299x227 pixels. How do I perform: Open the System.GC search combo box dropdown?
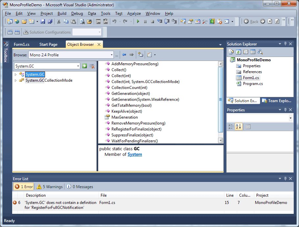pos(78,66)
